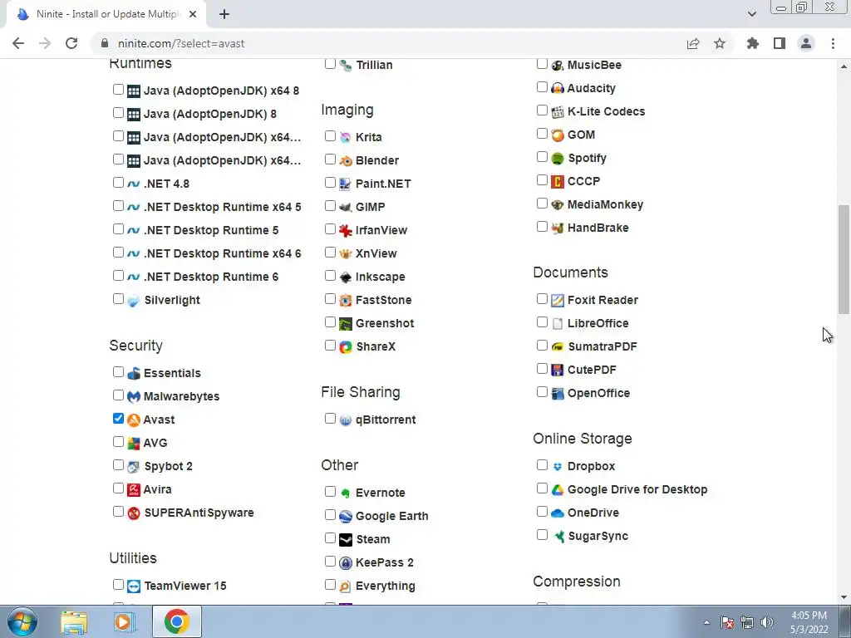The height and width of the screenshot is (638, 851).
Task: Click the HandBrake icon
Action: point(558,228)
